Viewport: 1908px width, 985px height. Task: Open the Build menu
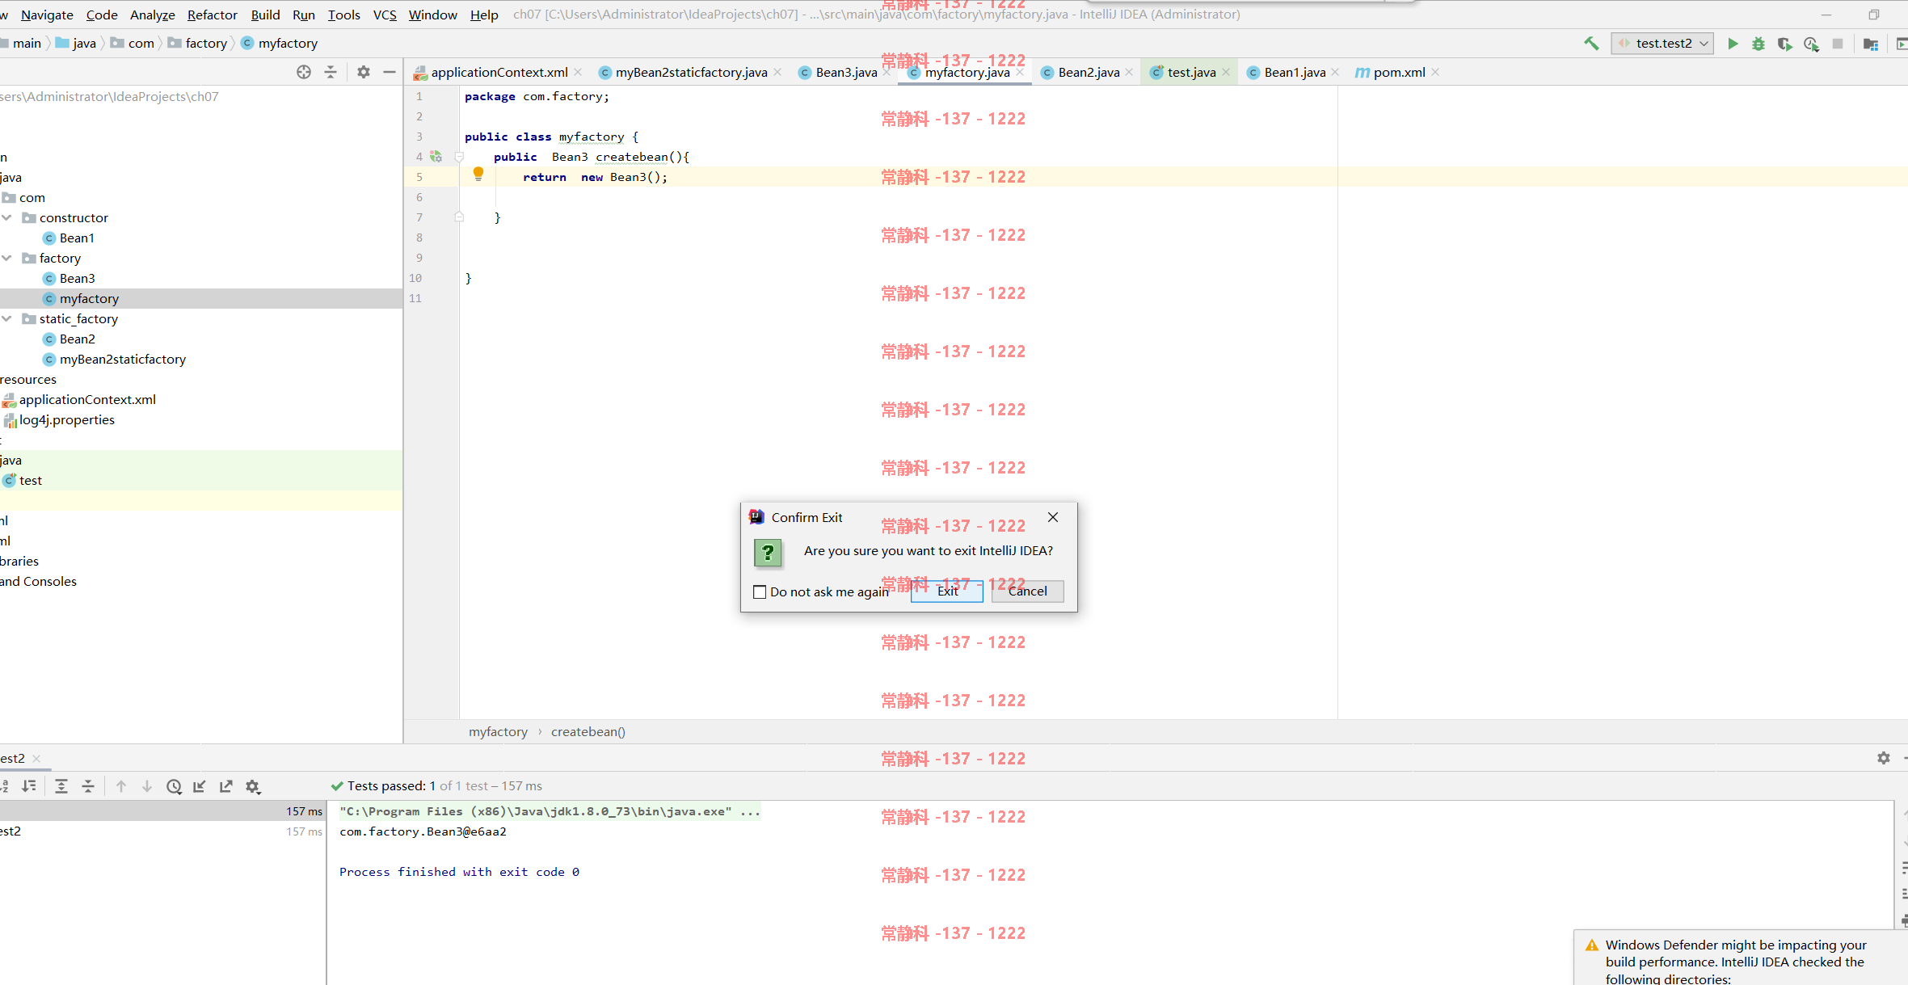[265, 15]
